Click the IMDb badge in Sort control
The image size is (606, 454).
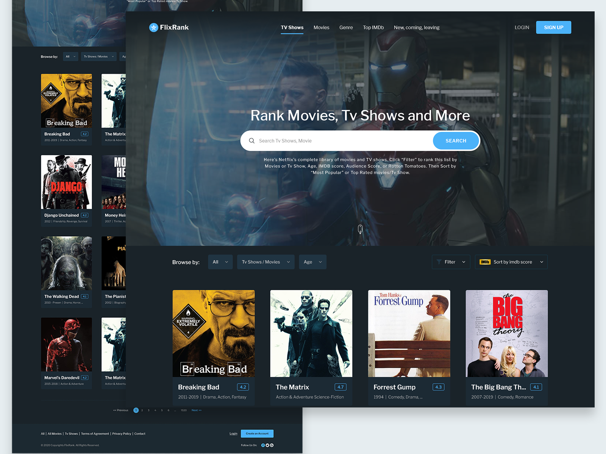(x=485, y=262)
